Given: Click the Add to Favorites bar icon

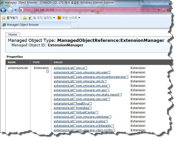Looking at the screenshot, I should click(25, 18).
